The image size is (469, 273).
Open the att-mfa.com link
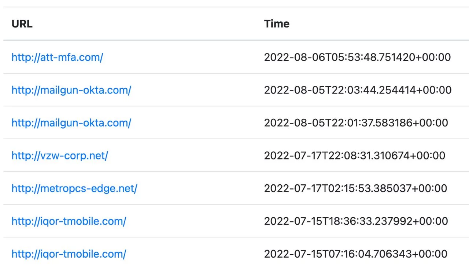(57, 57)
